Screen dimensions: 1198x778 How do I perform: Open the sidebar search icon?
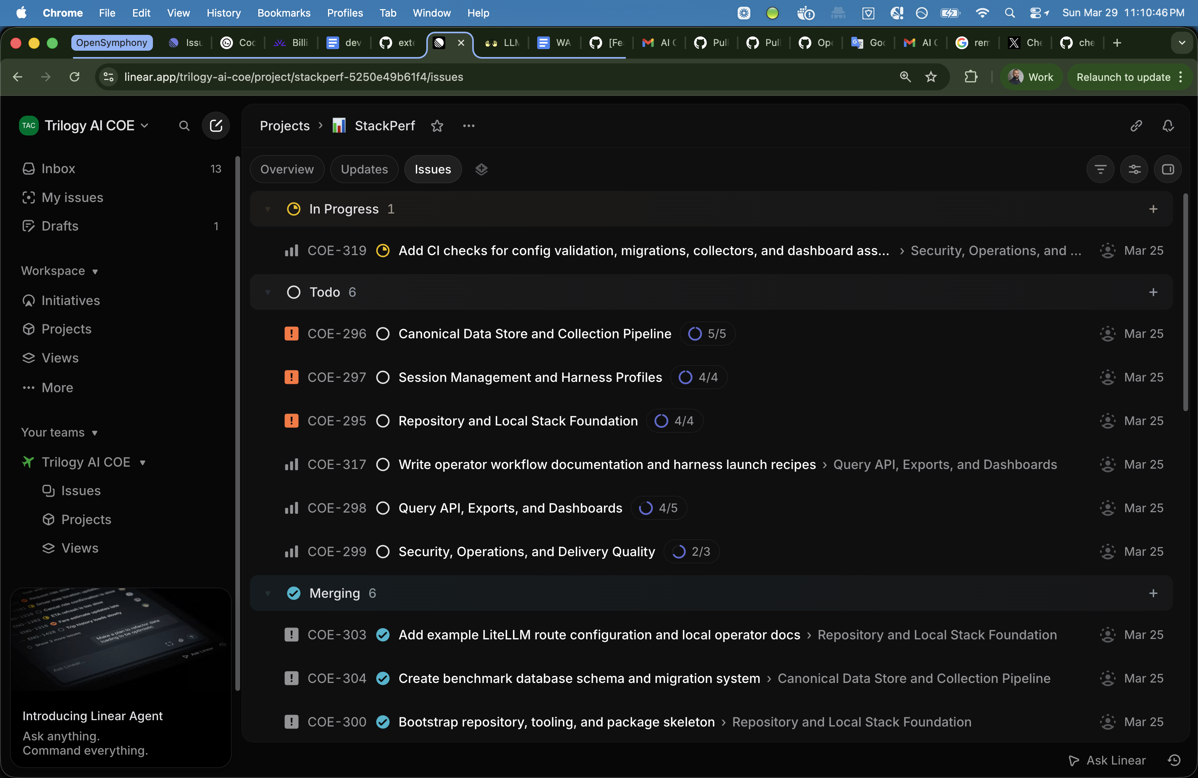[184, 126]
